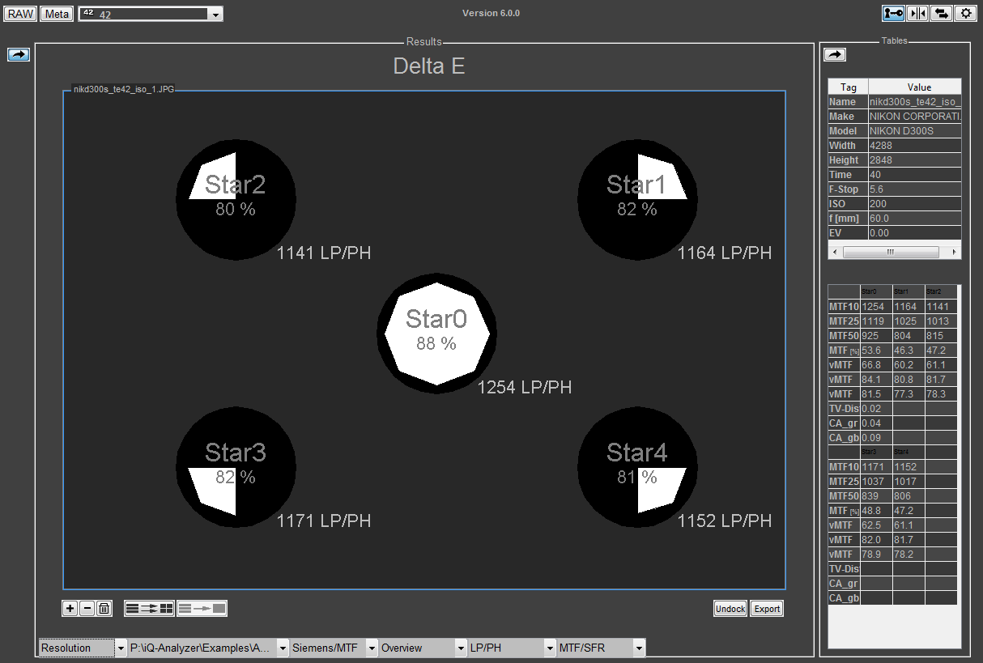
Task: Click the list-to-grid layout icon
Action: tap(149, 608)
